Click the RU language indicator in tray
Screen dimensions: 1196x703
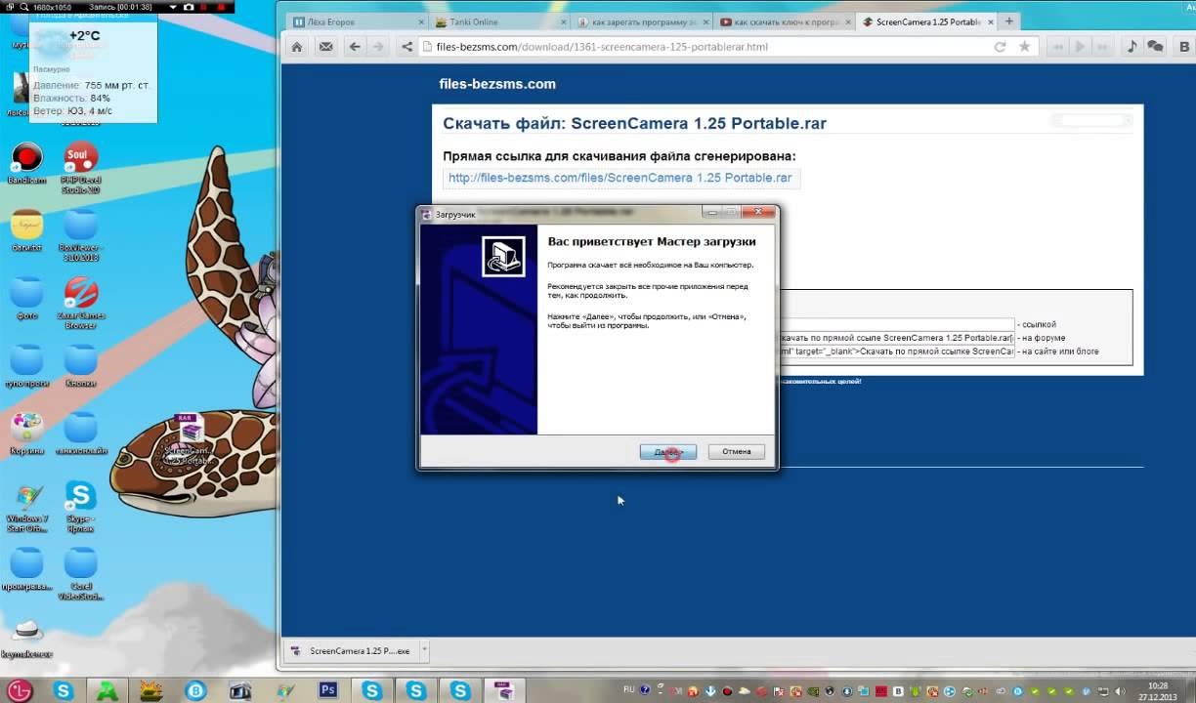[x=631, y=689]
